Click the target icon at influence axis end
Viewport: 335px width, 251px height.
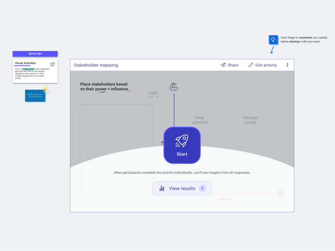(280, 194)
